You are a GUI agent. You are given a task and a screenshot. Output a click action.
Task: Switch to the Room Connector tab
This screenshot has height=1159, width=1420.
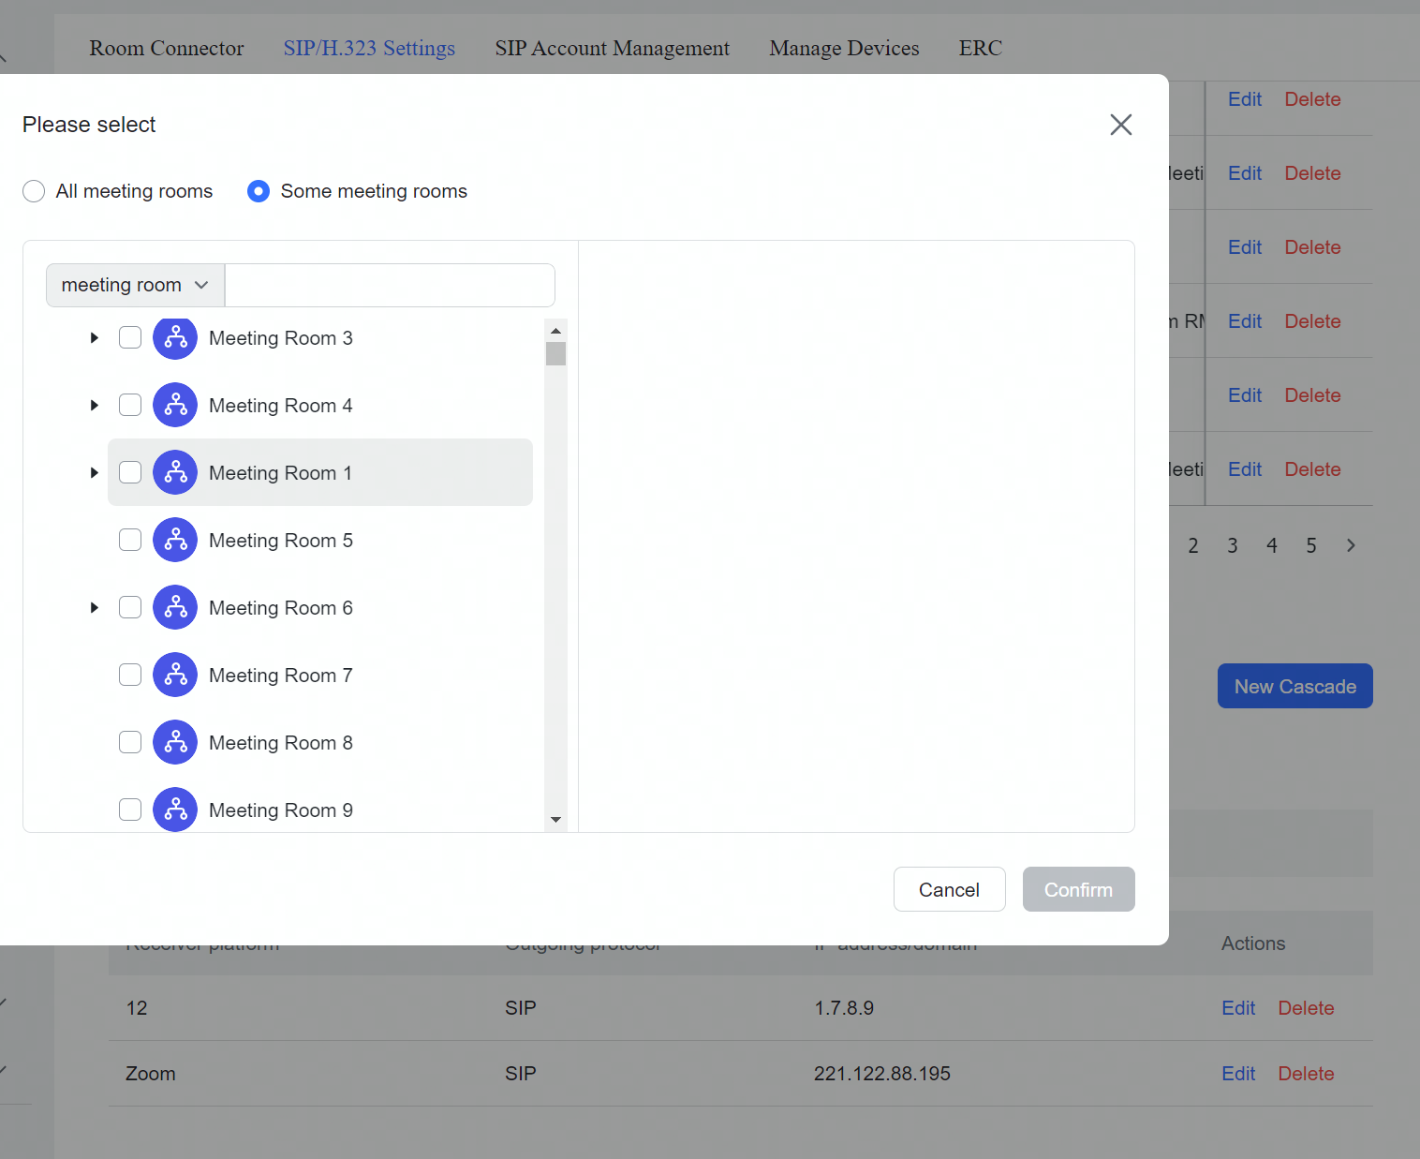click(x=167, y=48)
